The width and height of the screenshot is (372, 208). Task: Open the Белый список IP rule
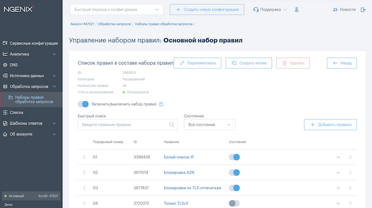coord(179,157)
